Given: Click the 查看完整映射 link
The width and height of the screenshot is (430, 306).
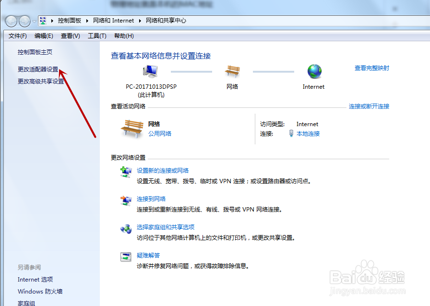Looking at the screenshot, I should point(372,68).
